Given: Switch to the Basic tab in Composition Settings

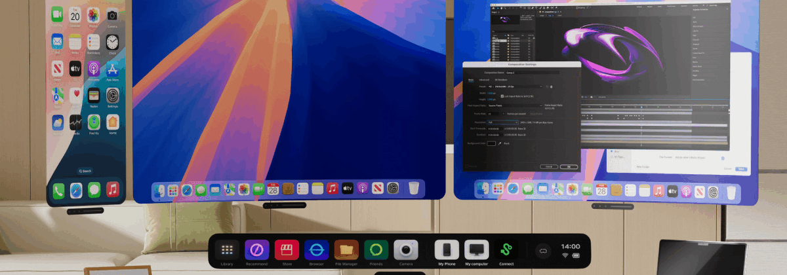Looking at the screenshot, I should coord(471,80).
